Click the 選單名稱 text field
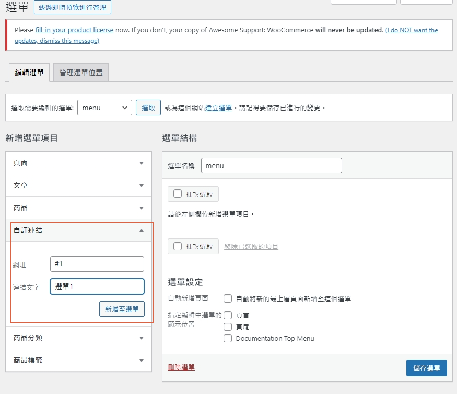Screen dimensions: 457x394 (x=271, y=165)
